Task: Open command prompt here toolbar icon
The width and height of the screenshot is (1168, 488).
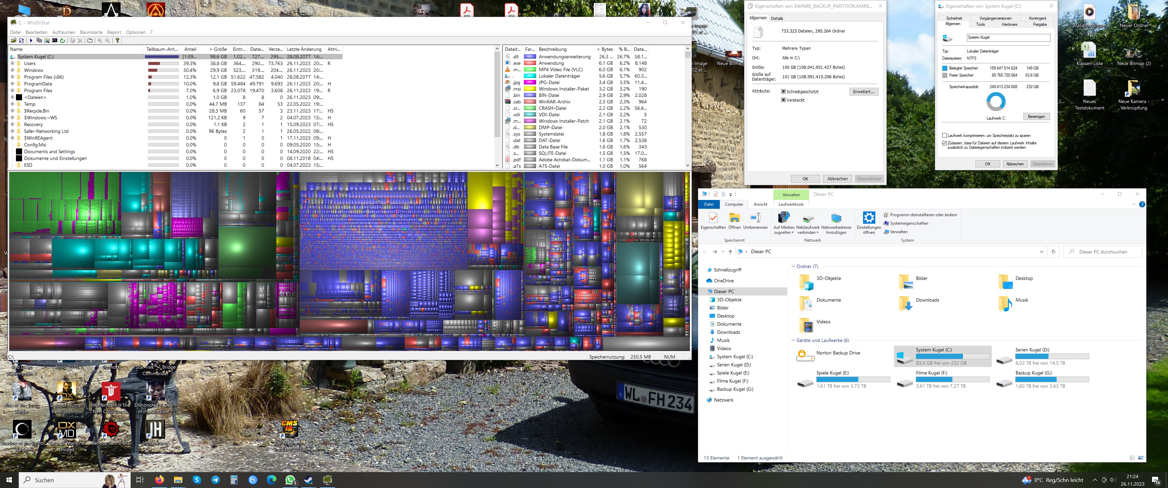Action: pyautogui.click(x=55, y=41)
